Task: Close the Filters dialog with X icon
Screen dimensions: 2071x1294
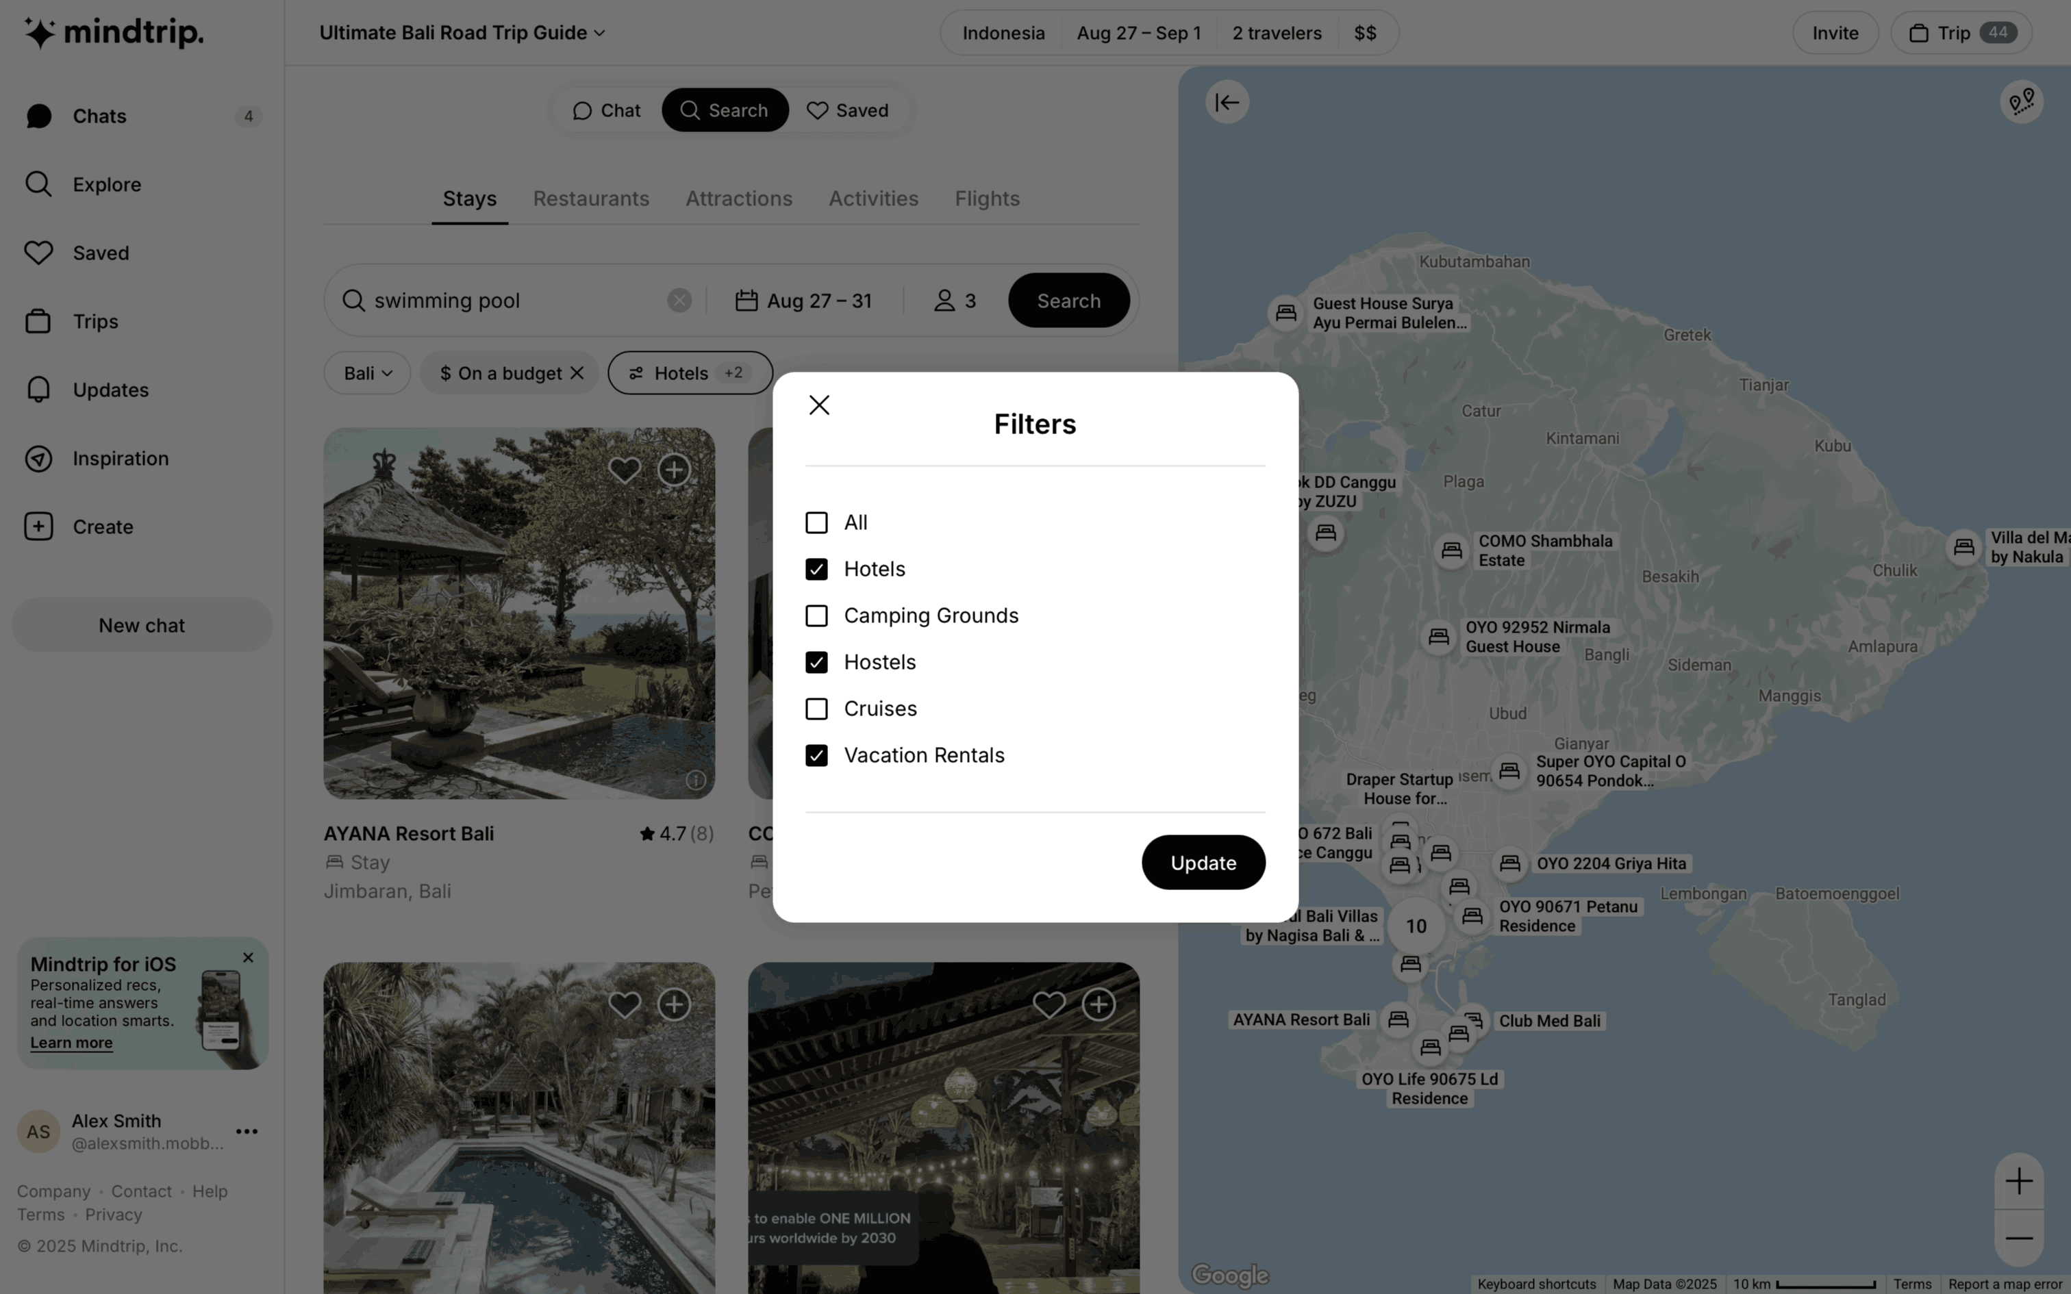Action: pos(819,405)
